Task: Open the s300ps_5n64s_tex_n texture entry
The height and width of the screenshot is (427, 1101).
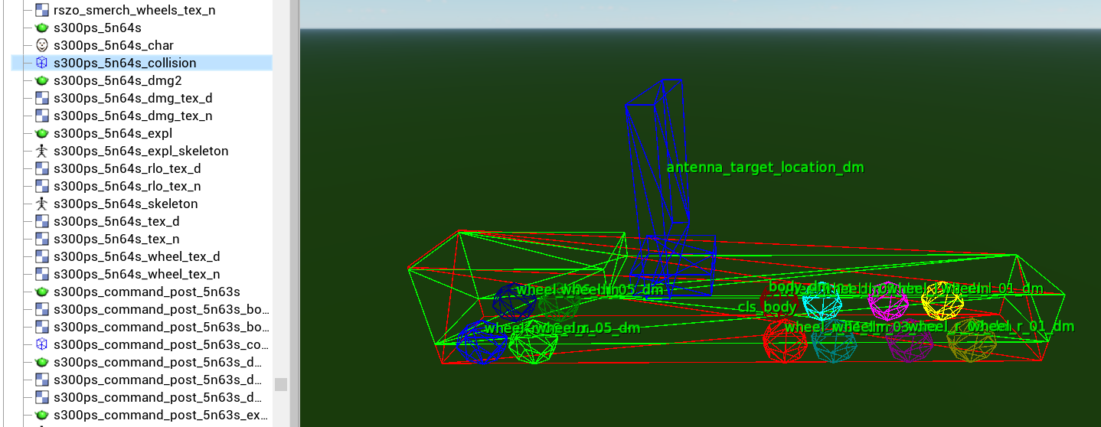Action: pos(116,239)
